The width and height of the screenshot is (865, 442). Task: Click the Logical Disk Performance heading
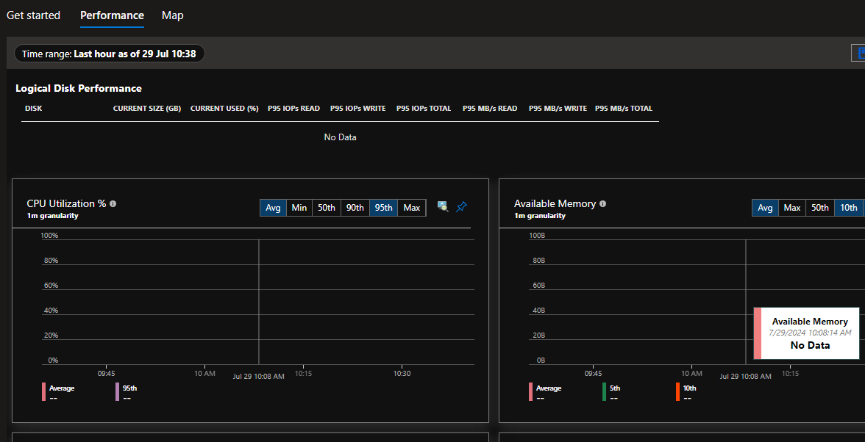coord(78,88)
